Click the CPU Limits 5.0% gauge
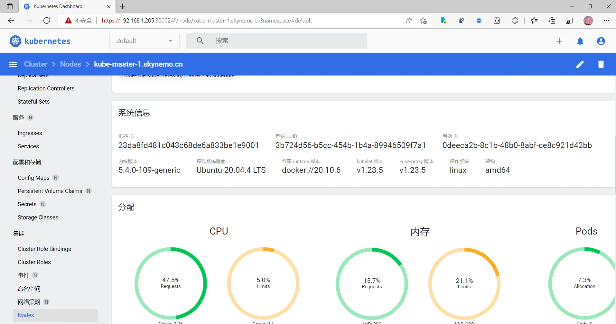This screenshot has height=324, width=616. 263,283
